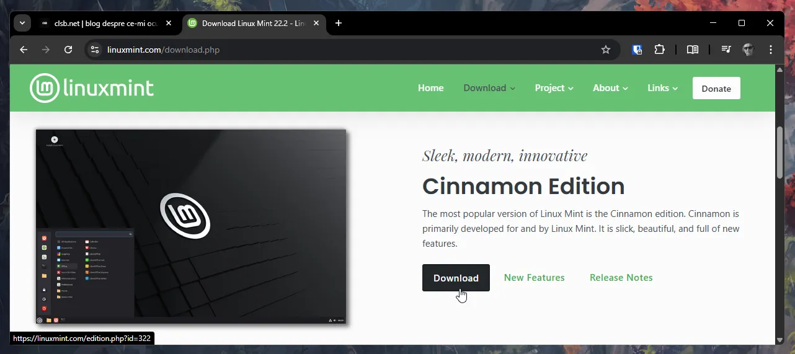
Task: Open a new browser tab
Action: click(338, 23)
